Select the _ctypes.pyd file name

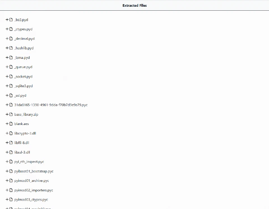pyautogui.click(x=23, y=29)
